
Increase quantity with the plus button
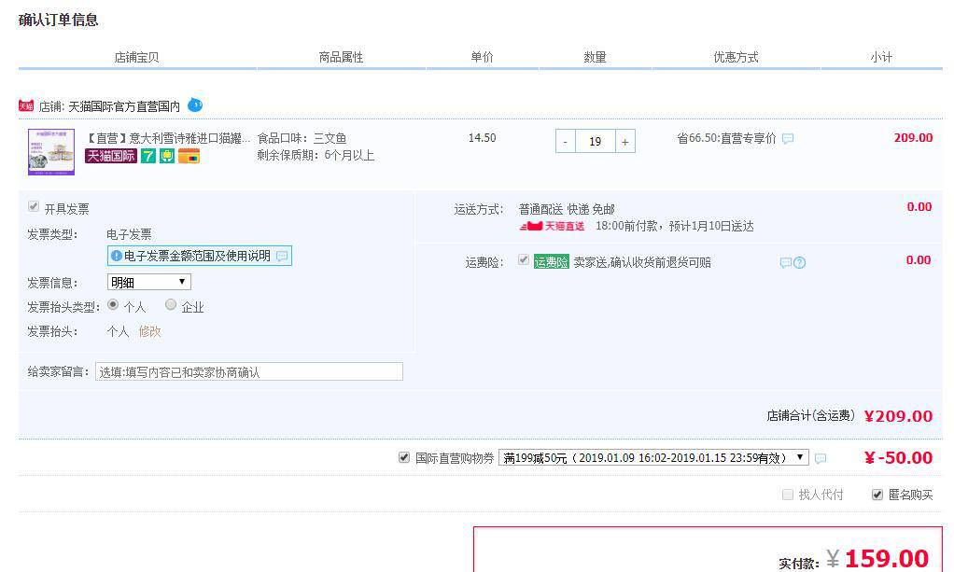[x=624, y=142]
